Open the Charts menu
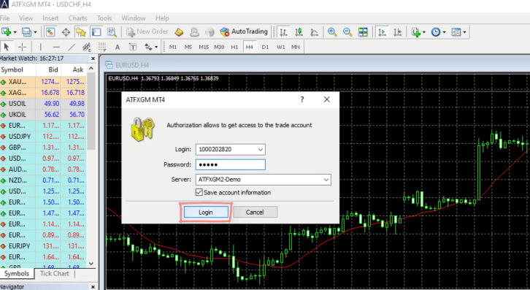The height and width of the screenshot is (290, 530). [77, 18]
